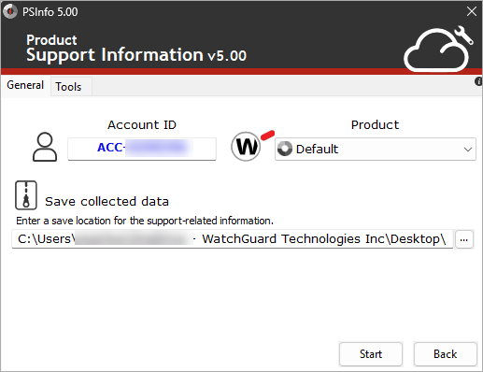
Task: Click the 'Support Information v5.00' banner title
Action: click(x=136, y=55)
